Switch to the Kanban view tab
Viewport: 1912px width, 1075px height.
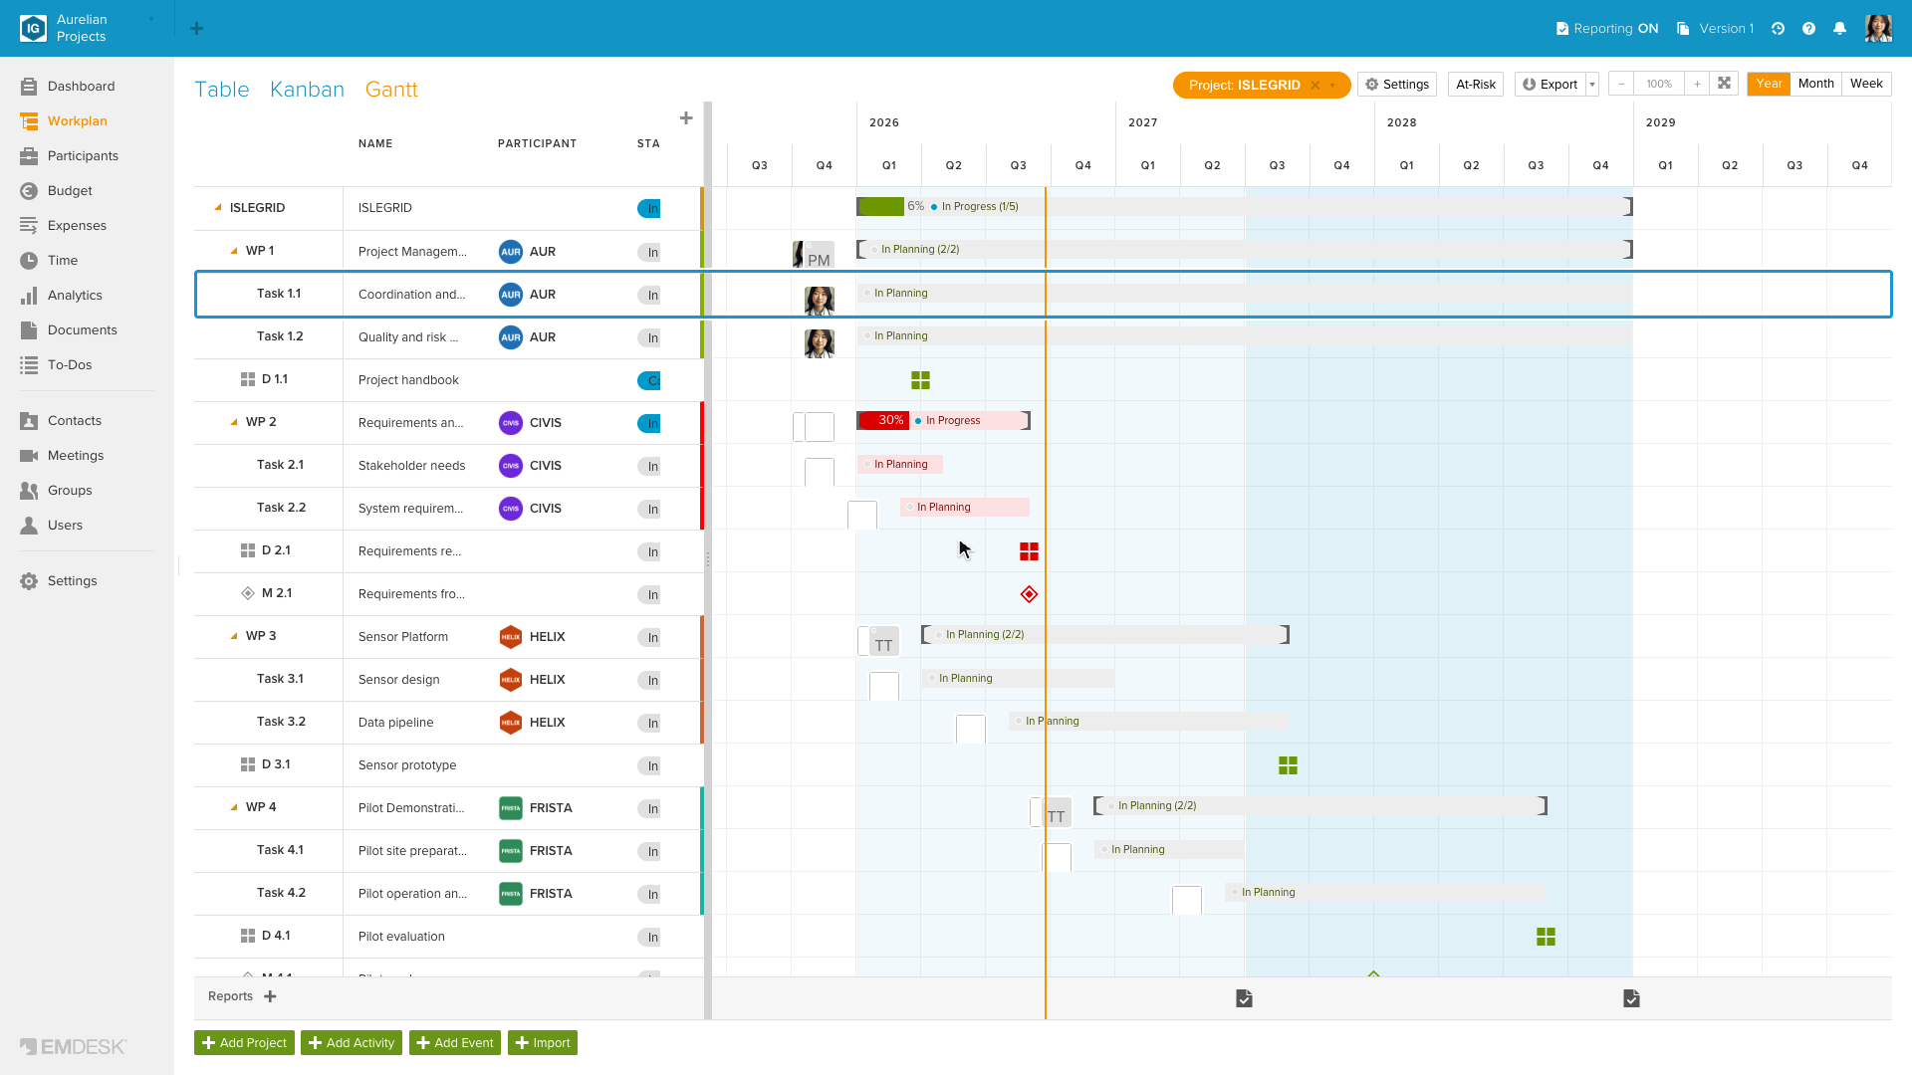[307, 90]
